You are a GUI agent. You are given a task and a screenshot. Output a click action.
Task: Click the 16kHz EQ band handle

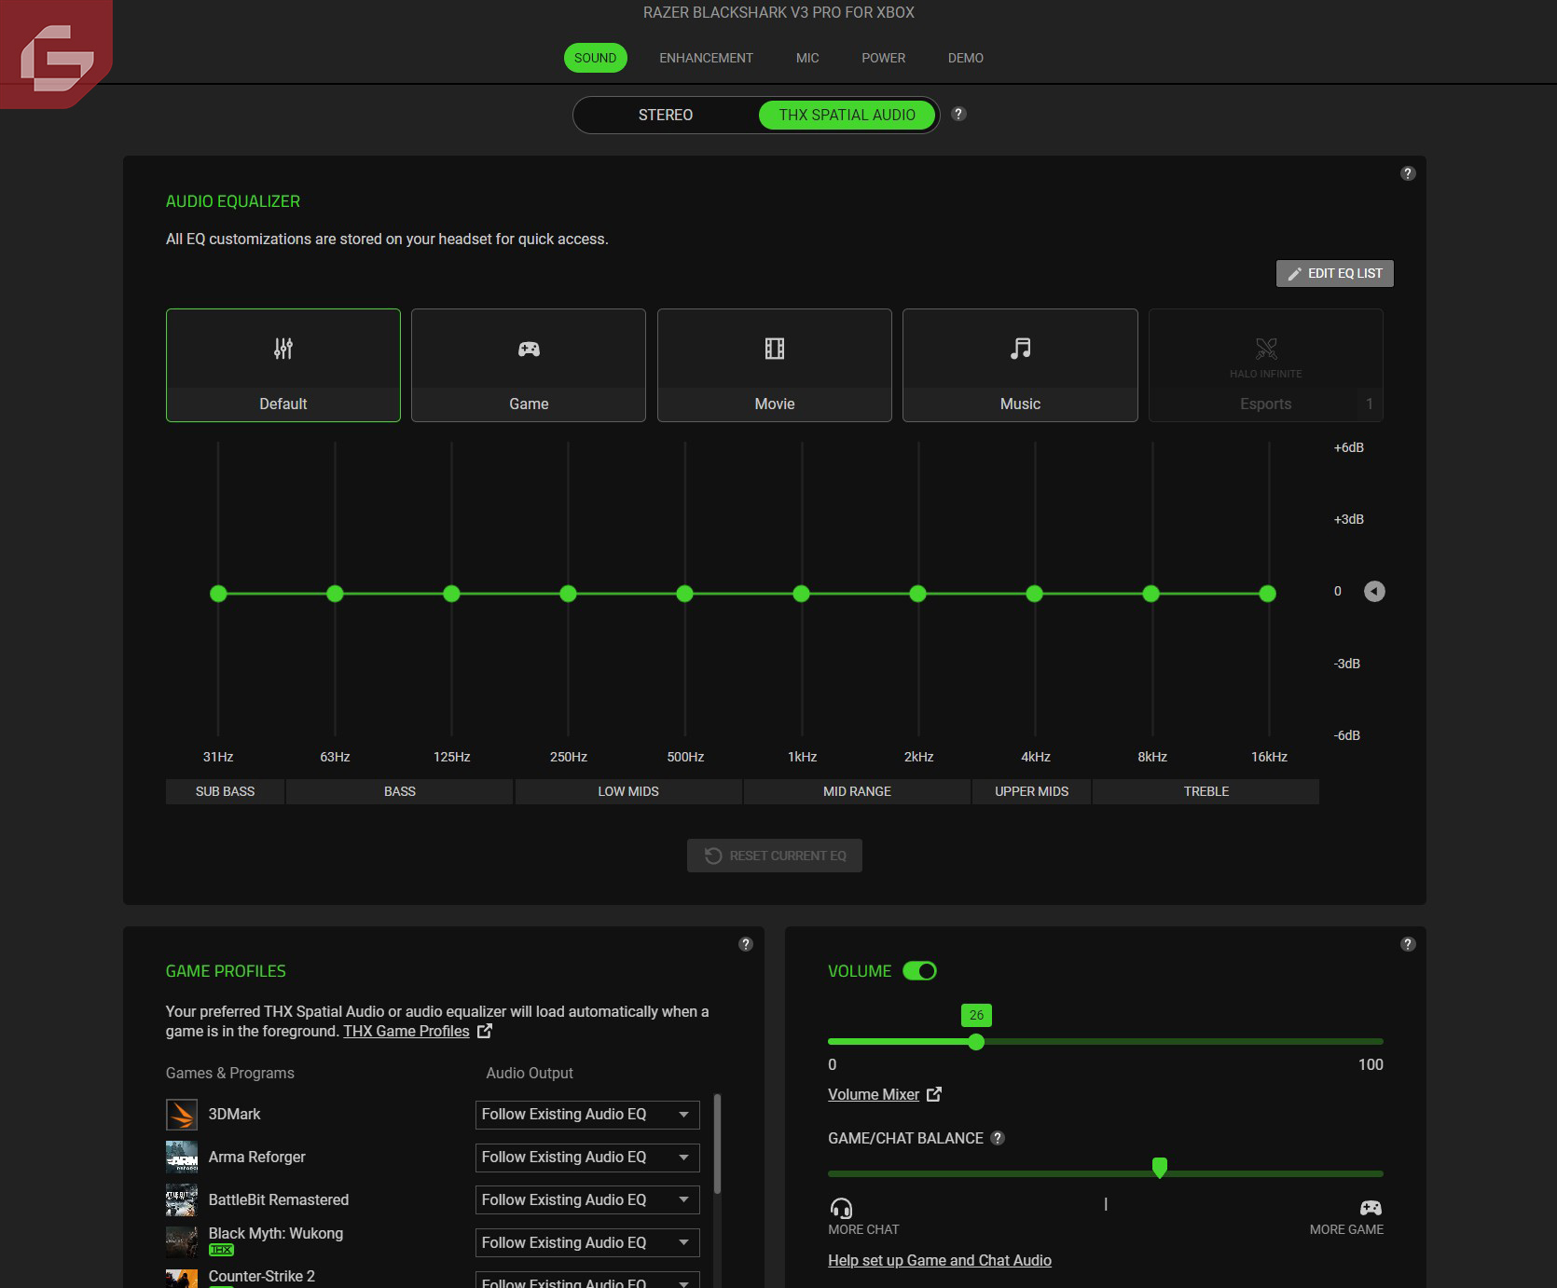click(1268, 594)
